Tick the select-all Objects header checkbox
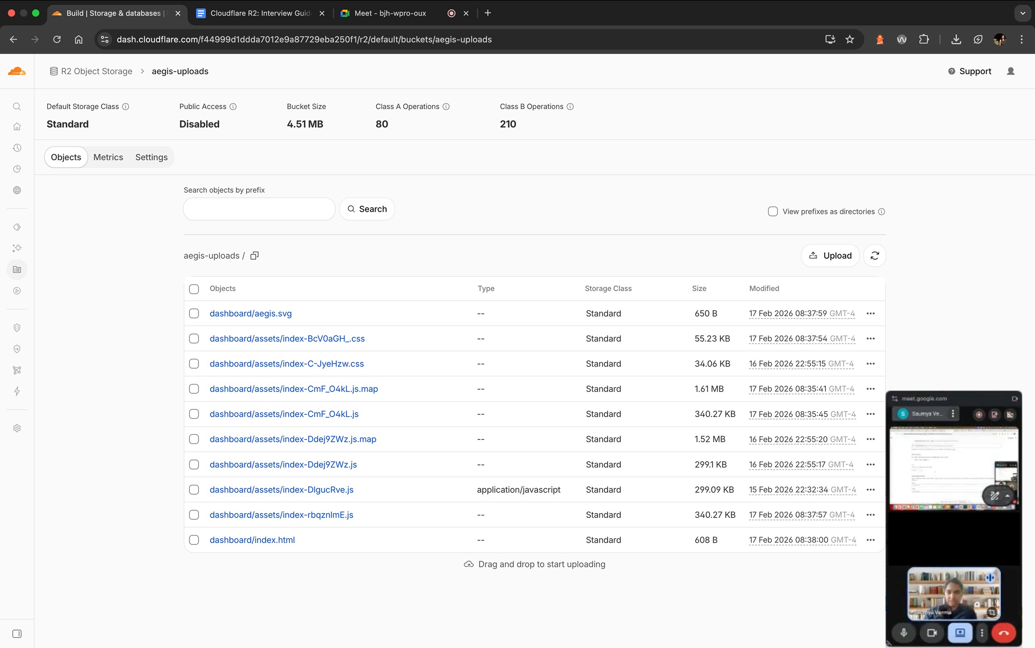Image resolution: width=1035 pixels, height=648 pixels. click(x=194, y=289)
